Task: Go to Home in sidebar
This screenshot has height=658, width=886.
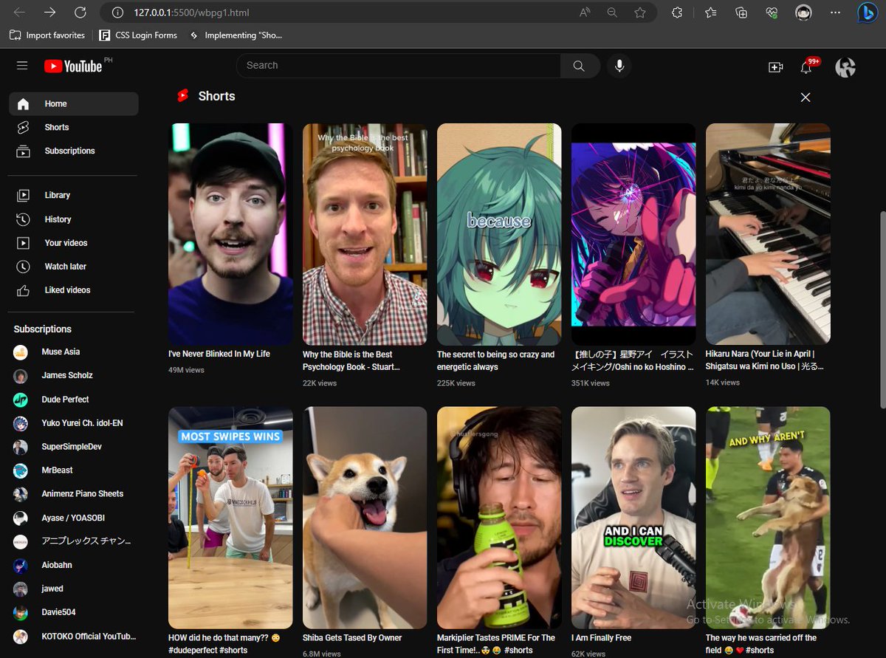Action: (x=73, y=104)
